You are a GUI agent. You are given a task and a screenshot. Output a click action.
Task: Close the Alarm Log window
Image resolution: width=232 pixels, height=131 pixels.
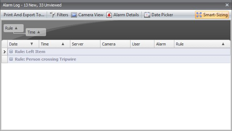(227, 5)
